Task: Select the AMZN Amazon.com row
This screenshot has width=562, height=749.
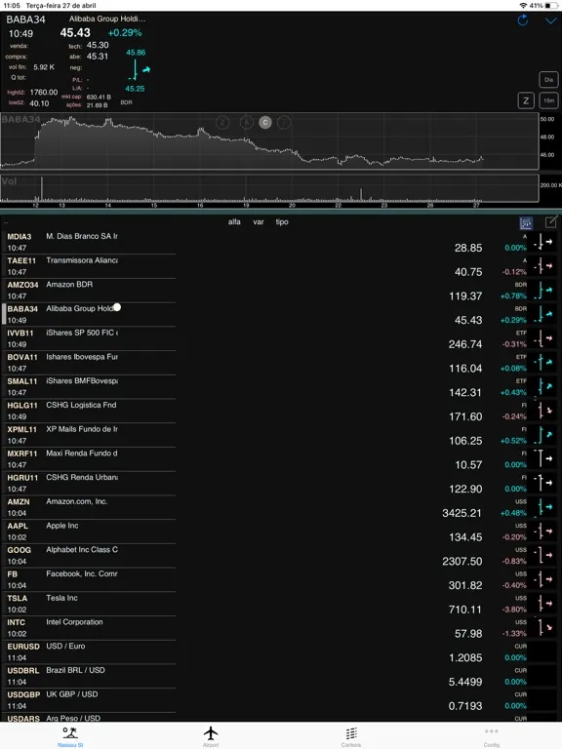Action: click(x=281, y=507)
